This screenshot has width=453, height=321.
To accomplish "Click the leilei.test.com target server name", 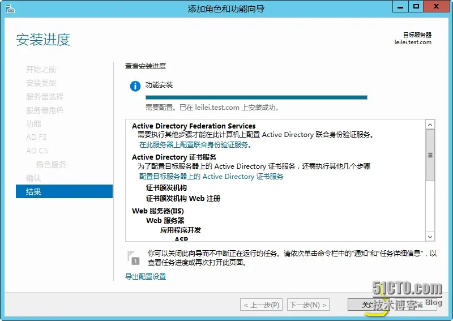I will (x=413, y=42).
